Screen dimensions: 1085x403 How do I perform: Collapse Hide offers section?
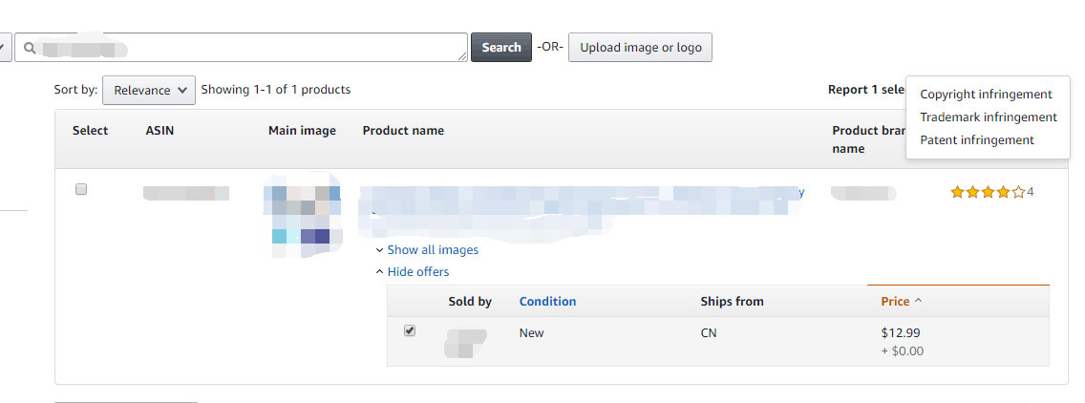point(417,272)
